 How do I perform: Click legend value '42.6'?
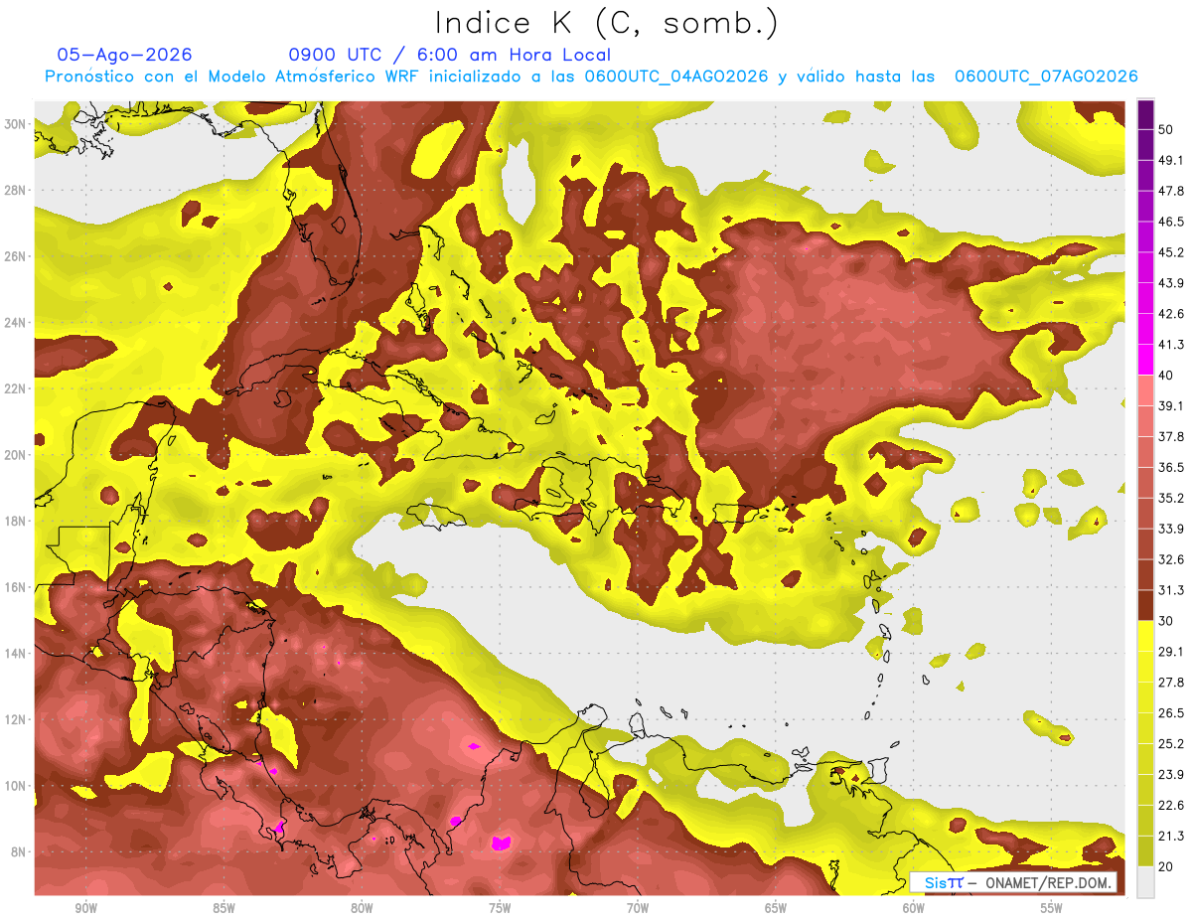(1171, 314)
